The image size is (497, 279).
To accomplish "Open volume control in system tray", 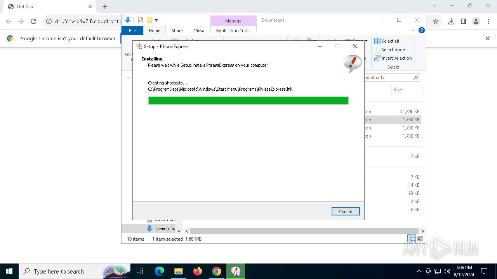I will point(447,271).
